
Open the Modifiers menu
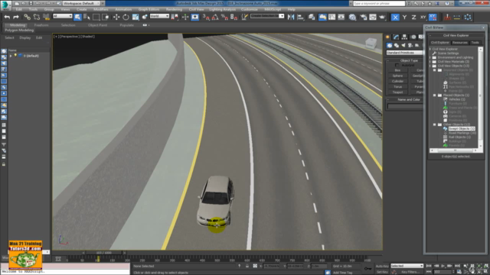coord(100,9)
